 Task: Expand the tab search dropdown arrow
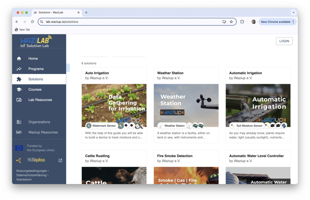point(293,12)
